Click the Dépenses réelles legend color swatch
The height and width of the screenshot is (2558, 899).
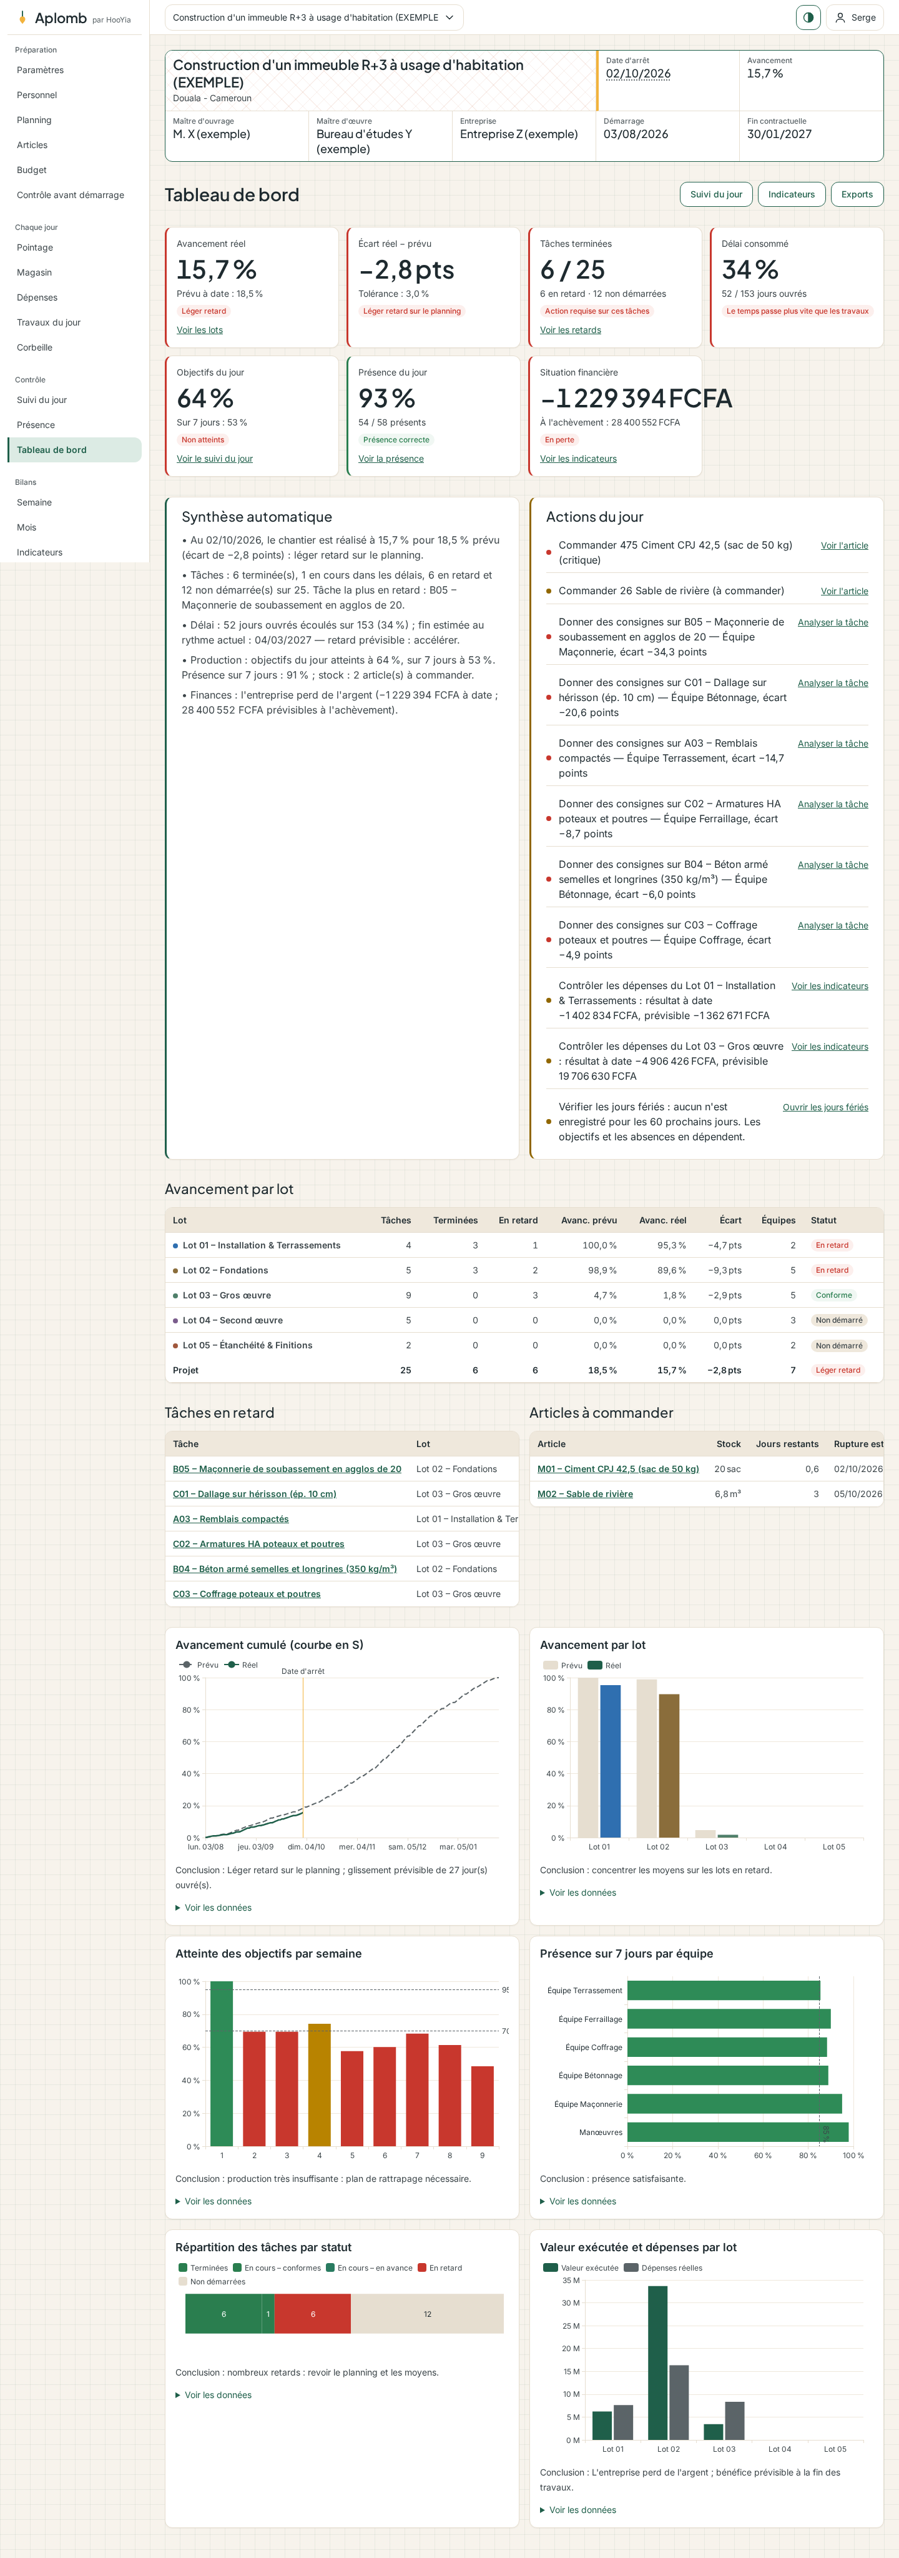[631, 2268]
